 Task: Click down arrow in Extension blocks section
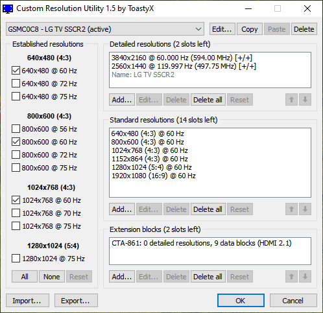click(x=305, y=277)
